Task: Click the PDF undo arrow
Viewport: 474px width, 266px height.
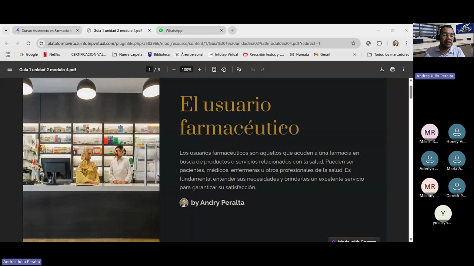Action: (x=253, y=69)
